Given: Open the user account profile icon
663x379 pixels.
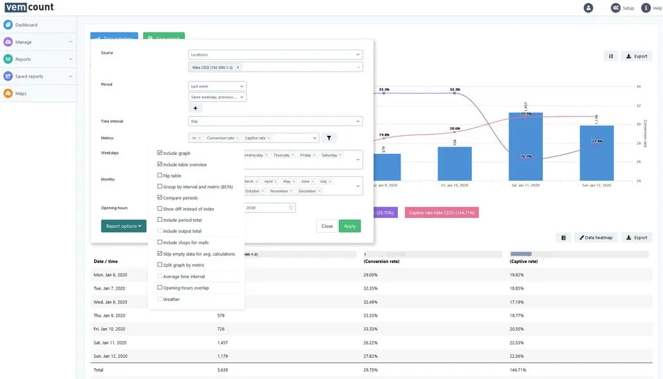Looking at the screenshot, I should [x=588, y=7].
